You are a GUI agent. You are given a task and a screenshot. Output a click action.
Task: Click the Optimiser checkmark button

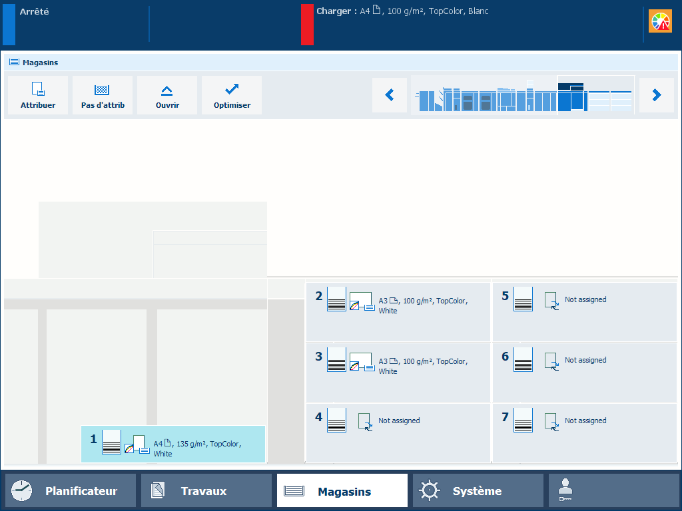tap(232, 95)
